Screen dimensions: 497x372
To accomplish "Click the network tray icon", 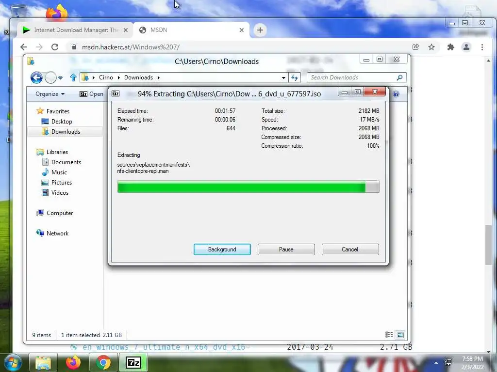I will click(x=448, y=362).
